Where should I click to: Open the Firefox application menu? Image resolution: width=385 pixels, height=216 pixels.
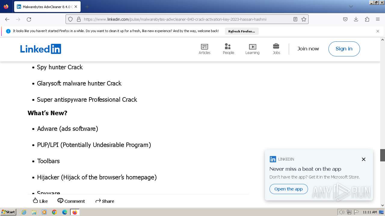point(378,19)
